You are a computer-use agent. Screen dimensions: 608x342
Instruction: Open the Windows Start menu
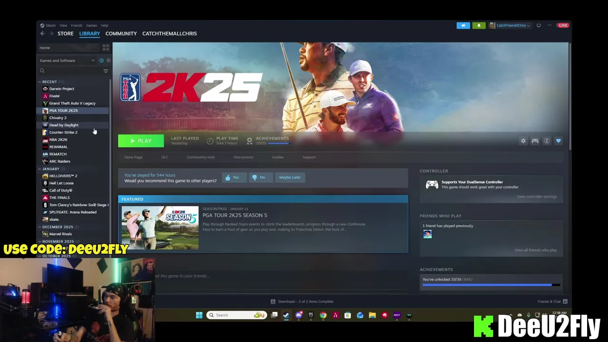pyautogui.click(x=199, y=315)
